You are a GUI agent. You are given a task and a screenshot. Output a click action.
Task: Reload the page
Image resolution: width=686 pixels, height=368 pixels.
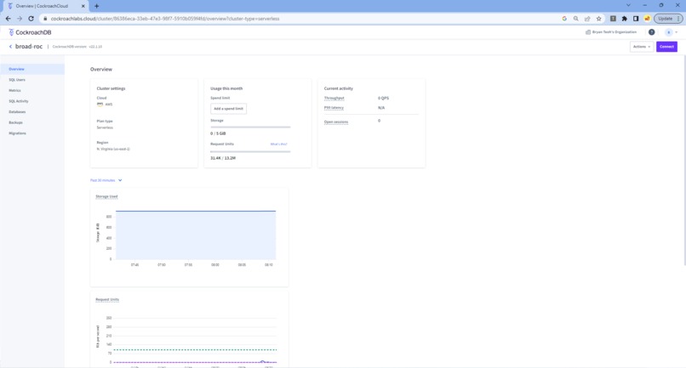pos(31,19)
